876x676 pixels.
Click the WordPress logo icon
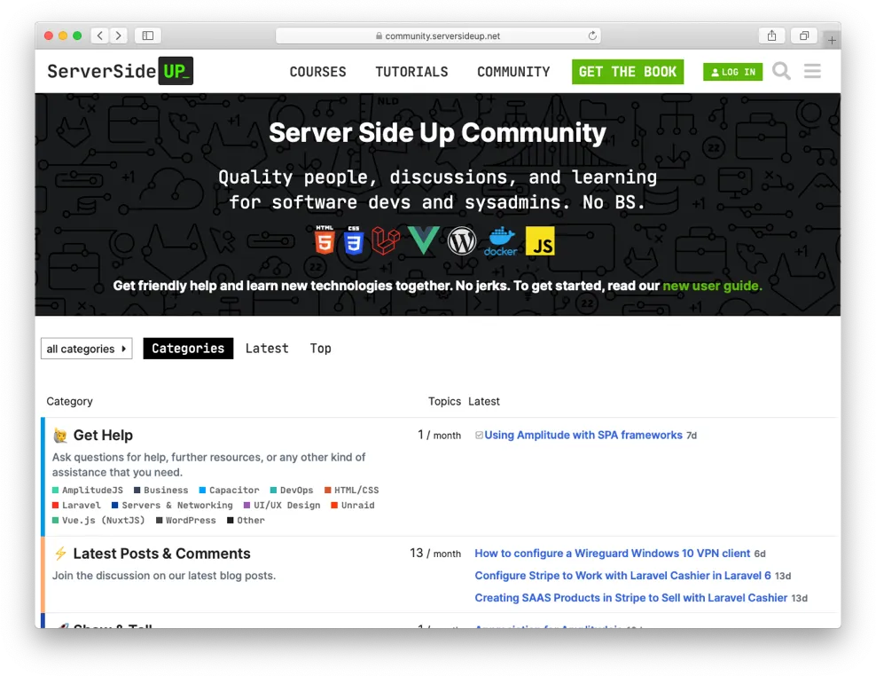(x=461, y=241)
